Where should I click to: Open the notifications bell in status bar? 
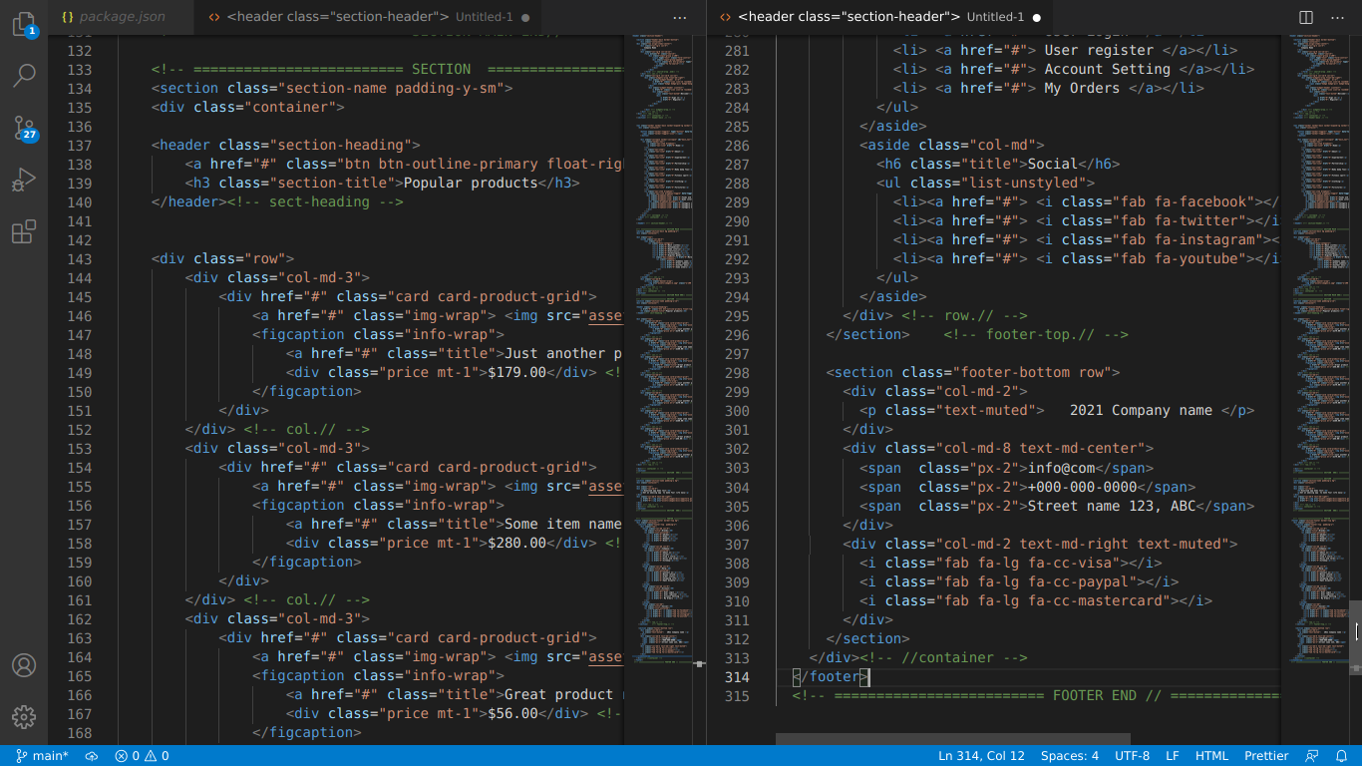click(1341, 756)
